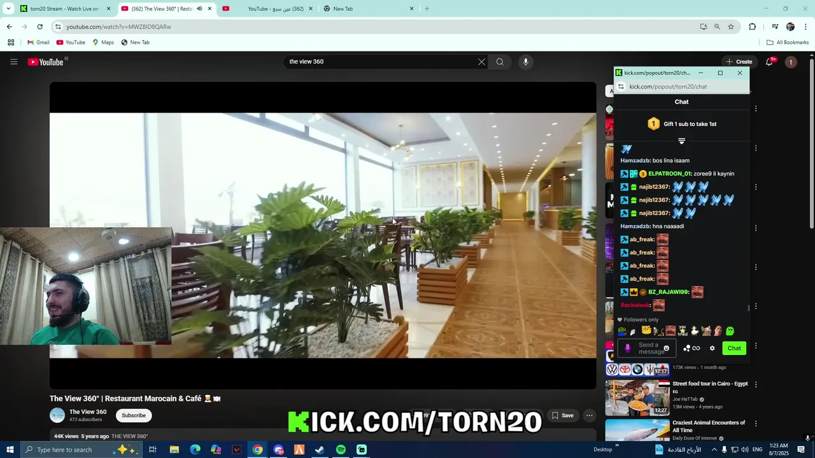Image resolution: width=815 pixels, height=458 pixels.
Task: Open YouTube notifications bell
Action: point(770,62)
